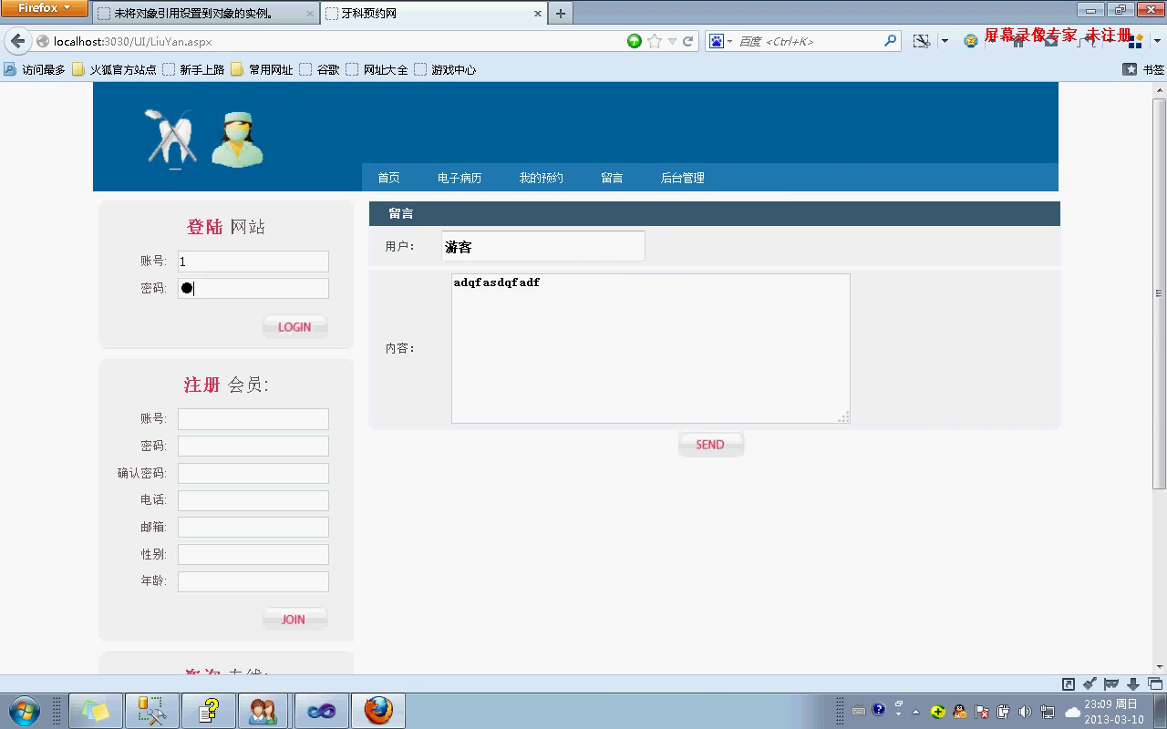The width and height of the screenshot is (1167, 729).
Task: Open the Windows Start orb
Action: [x=24, y=711]
